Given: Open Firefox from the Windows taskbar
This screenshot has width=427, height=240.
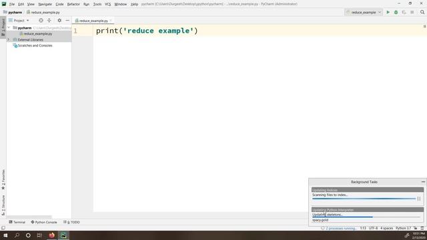Looking at the screenshot, I should 52,235.
